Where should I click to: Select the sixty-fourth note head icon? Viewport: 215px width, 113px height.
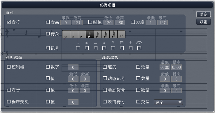(x=113, y=34)
